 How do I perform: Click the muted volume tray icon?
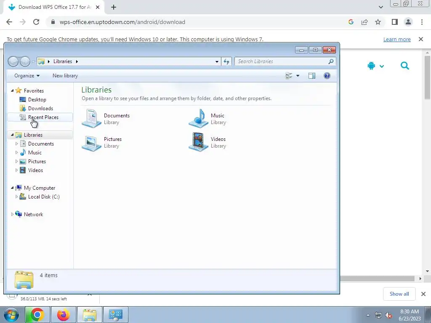(388, 315)
